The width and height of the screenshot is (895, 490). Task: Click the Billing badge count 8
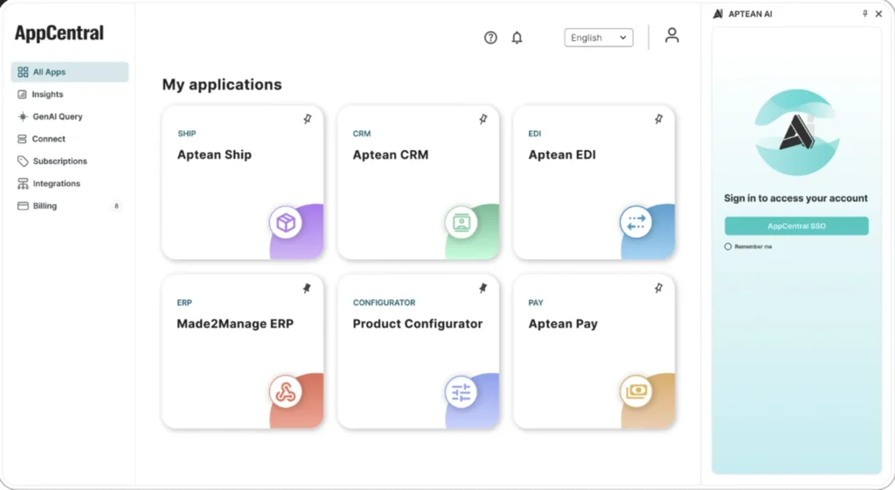[116, 206]
